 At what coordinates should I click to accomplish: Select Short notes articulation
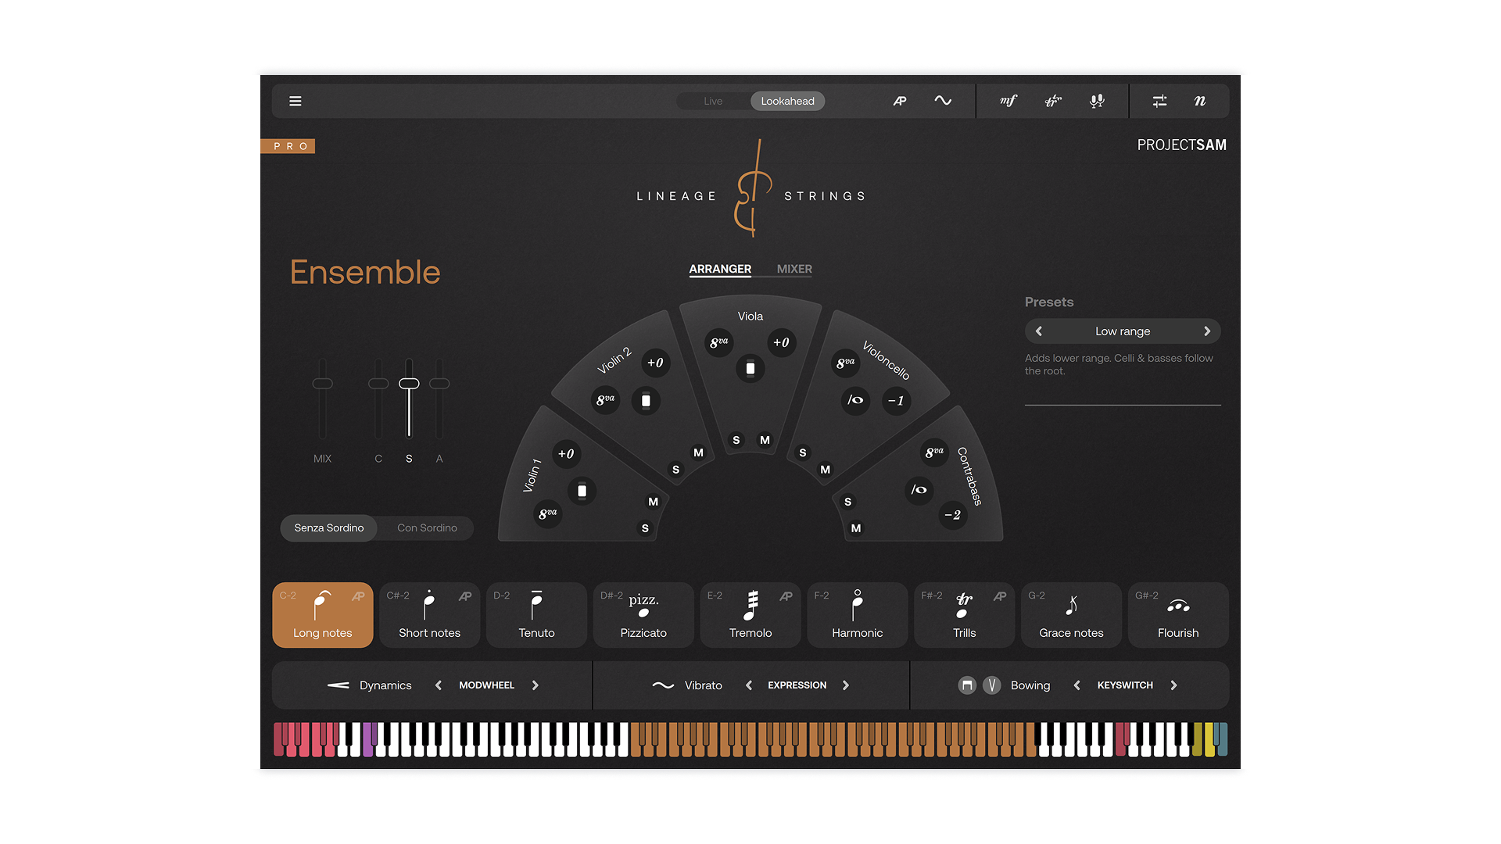click(429, 615)
